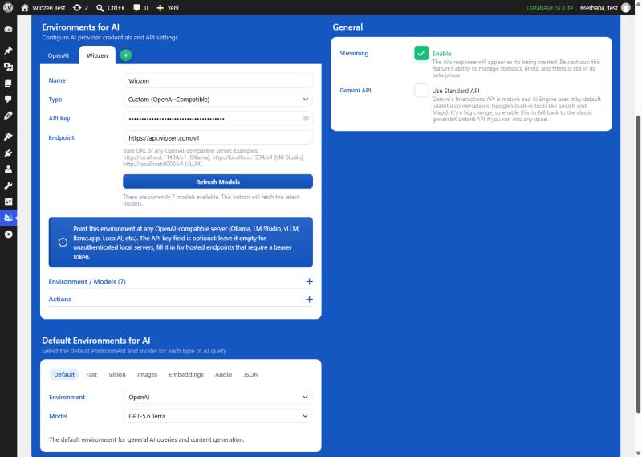Click the General section heading
This screenshot has width=642, height=457.
pyautogui.click(x=347, y=27)
